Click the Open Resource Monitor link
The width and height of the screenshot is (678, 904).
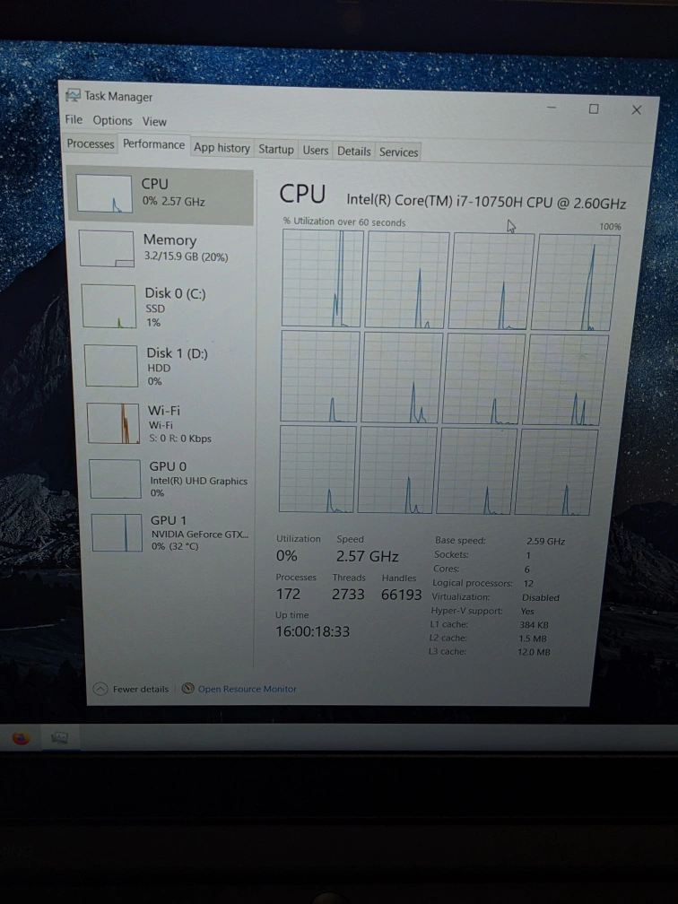click(x=247, y=689)
